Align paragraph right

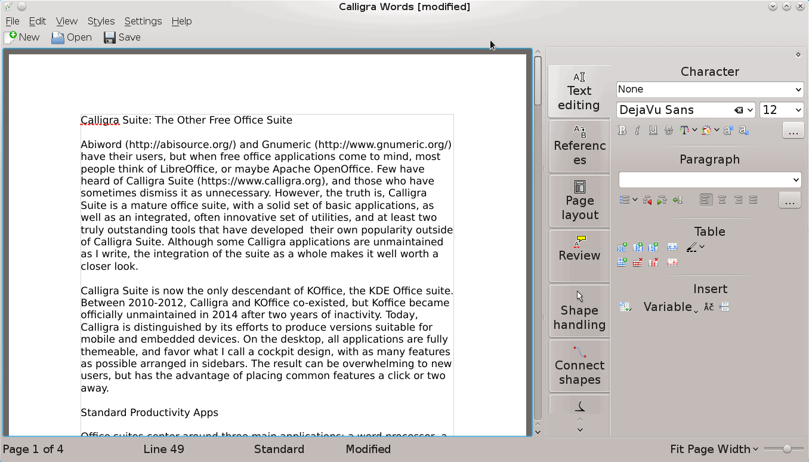(x=738, y=200)
